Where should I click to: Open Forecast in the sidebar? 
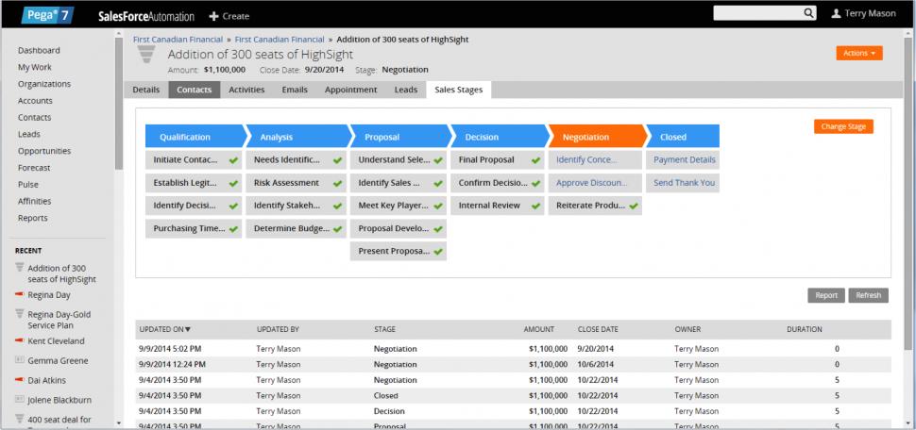[x=34, y=168]
